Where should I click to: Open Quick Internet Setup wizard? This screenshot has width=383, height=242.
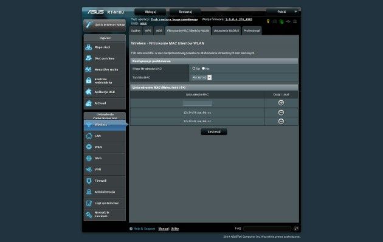(x=105, y=25)
